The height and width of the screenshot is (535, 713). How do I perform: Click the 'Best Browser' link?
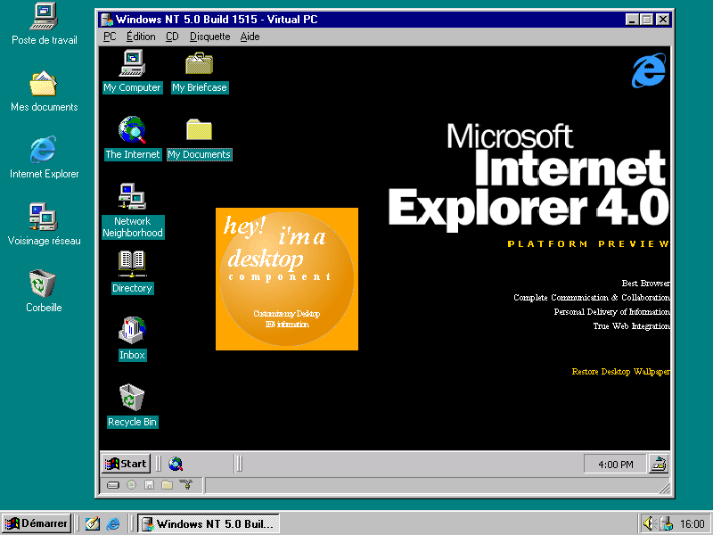point(645,284)
